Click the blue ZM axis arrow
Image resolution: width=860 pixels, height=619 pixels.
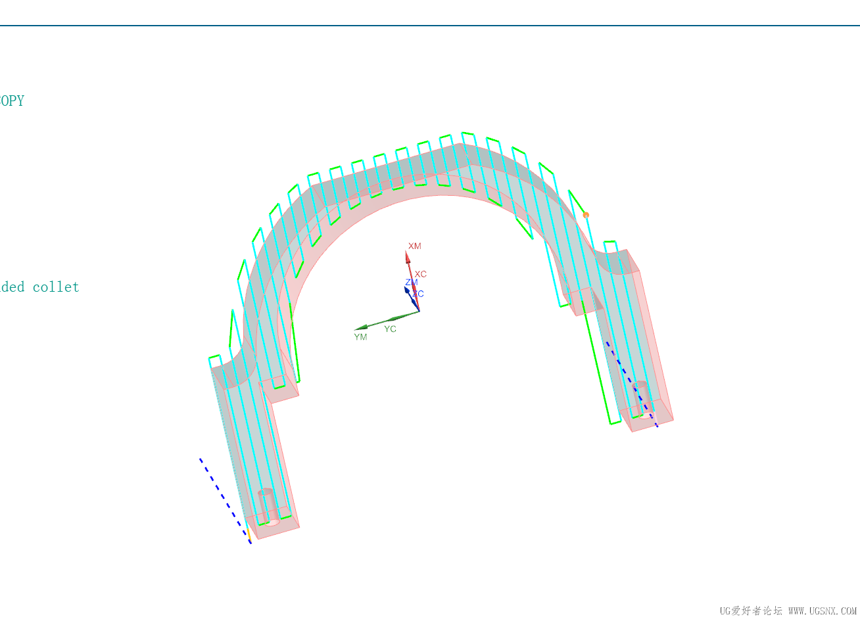[x=408, y=290]
